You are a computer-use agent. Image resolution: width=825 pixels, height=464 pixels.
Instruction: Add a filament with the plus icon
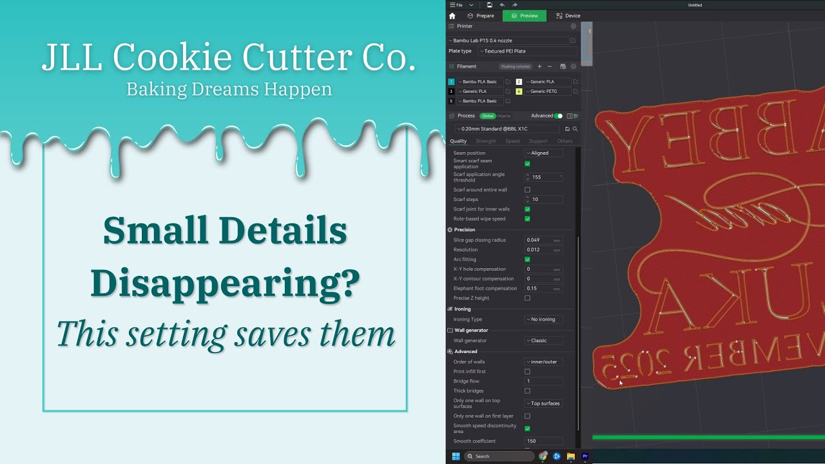coord(539,66)
